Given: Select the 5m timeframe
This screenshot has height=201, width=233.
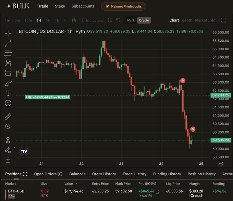Looking at the screenshot, I should (17, 20).
